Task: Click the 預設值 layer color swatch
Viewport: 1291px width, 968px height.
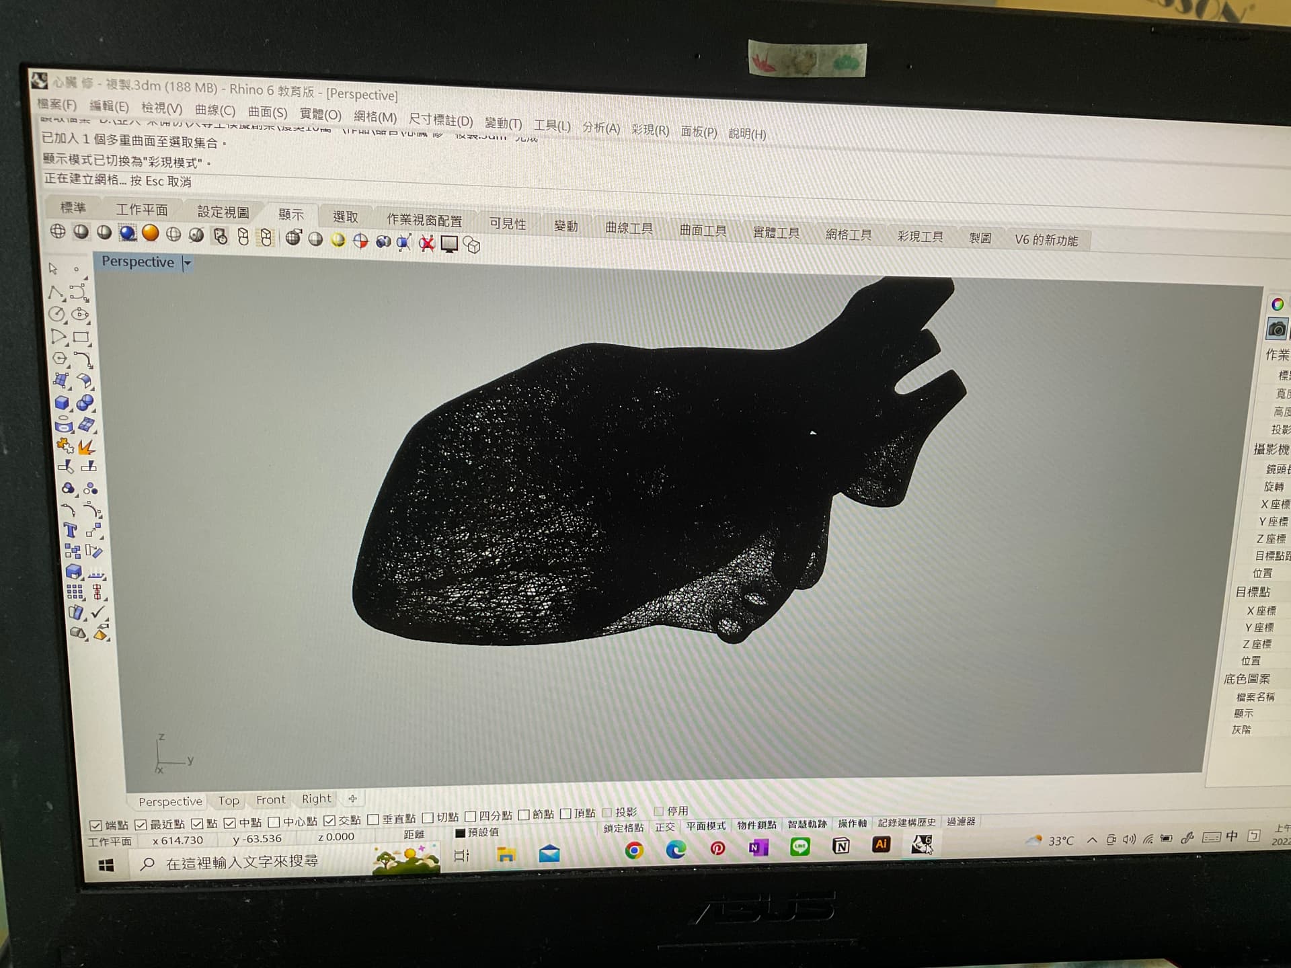Action: coord(461,833)
